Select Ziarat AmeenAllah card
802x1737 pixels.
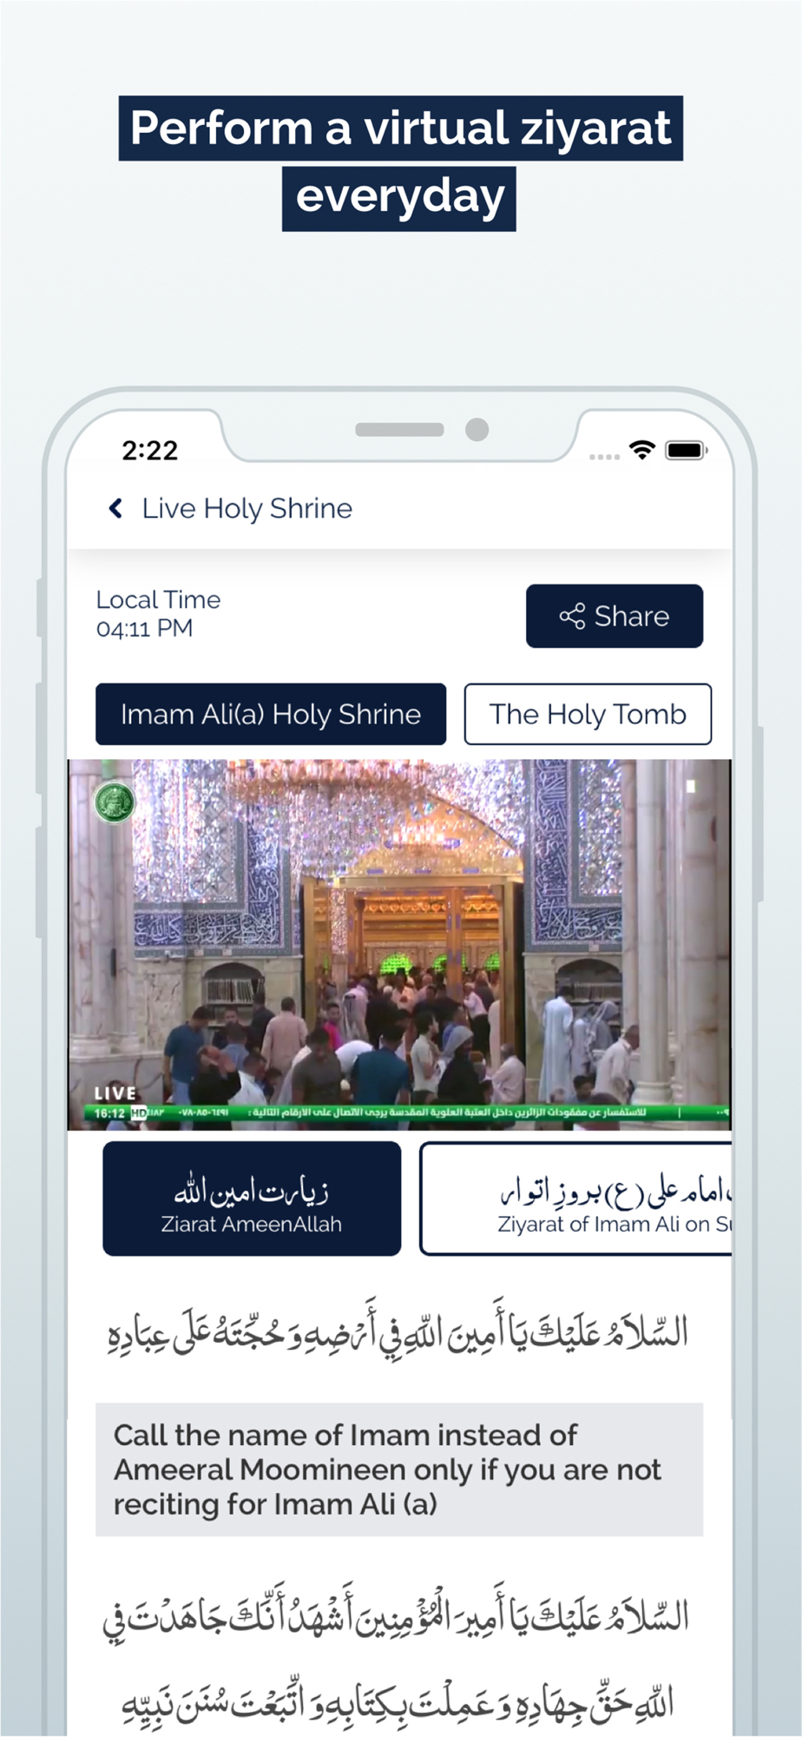[252, 1199]
